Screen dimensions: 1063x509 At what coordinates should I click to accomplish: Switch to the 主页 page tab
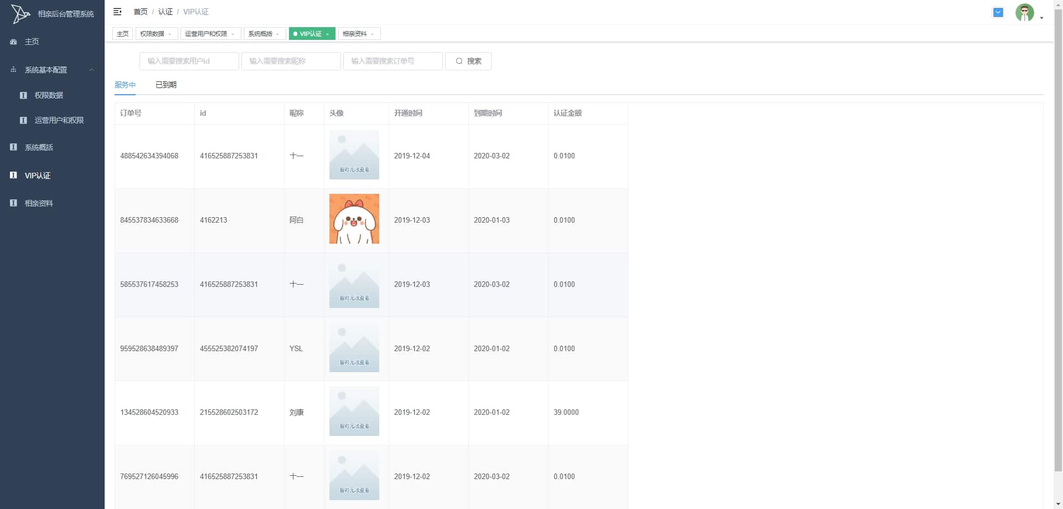click(122, 34)
